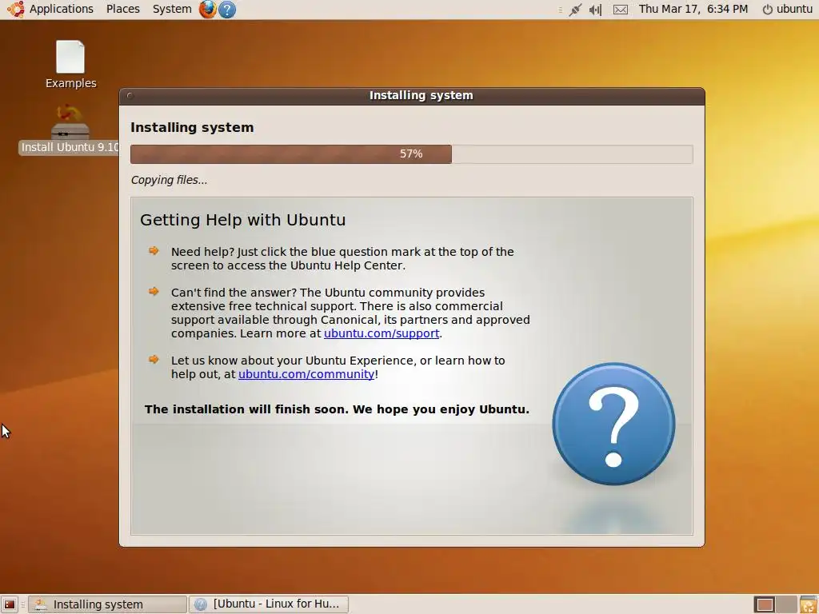
Task: Select the Install Ubuntu 9.10 desktop icon
Action: [x=70, y=130]
